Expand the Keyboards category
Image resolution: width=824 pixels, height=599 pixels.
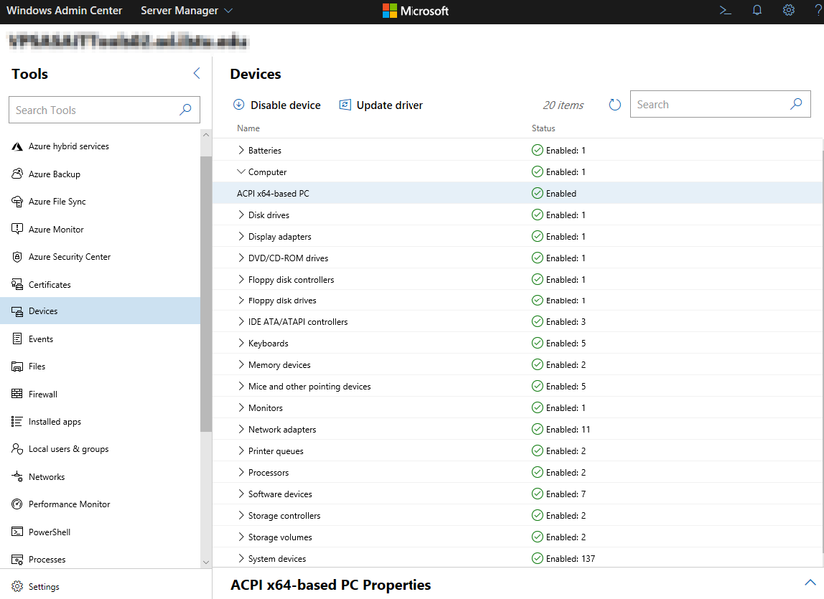pyautogui.click(x=241, y=343)
